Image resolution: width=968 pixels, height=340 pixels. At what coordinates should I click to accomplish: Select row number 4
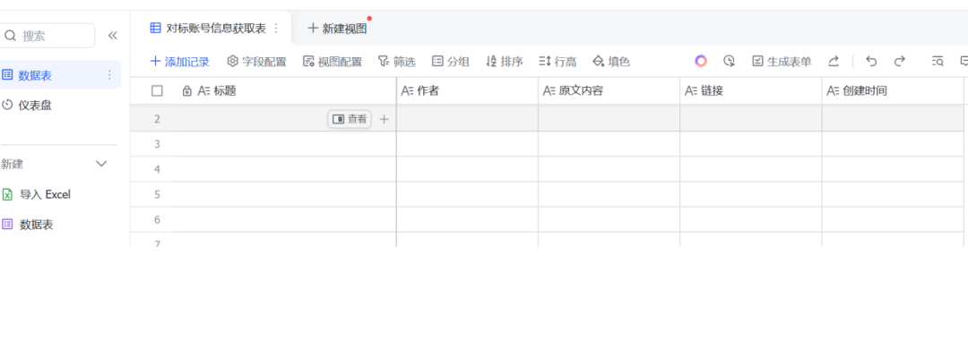(157, 169)
